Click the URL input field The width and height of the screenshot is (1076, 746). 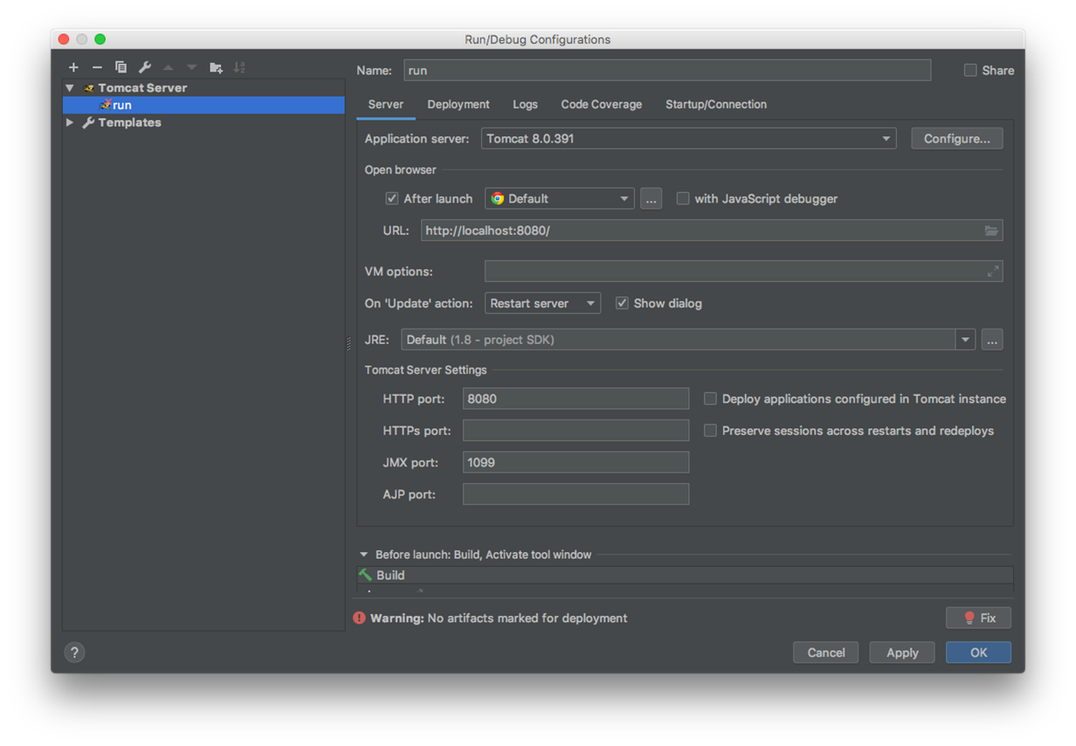pos(712,231)
